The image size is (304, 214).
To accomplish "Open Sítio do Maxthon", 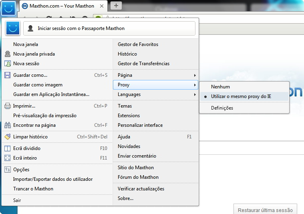I will 155,168.
